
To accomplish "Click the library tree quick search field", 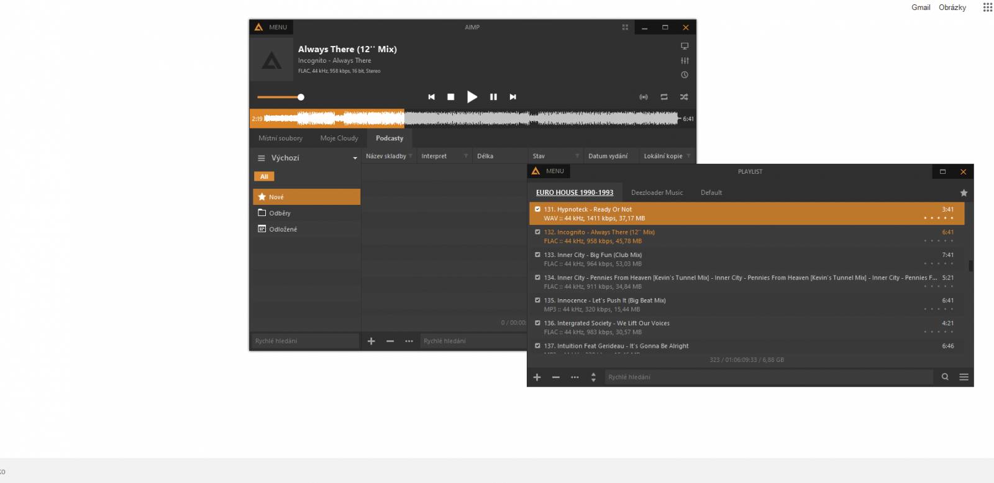I will (x=306, y=341).
